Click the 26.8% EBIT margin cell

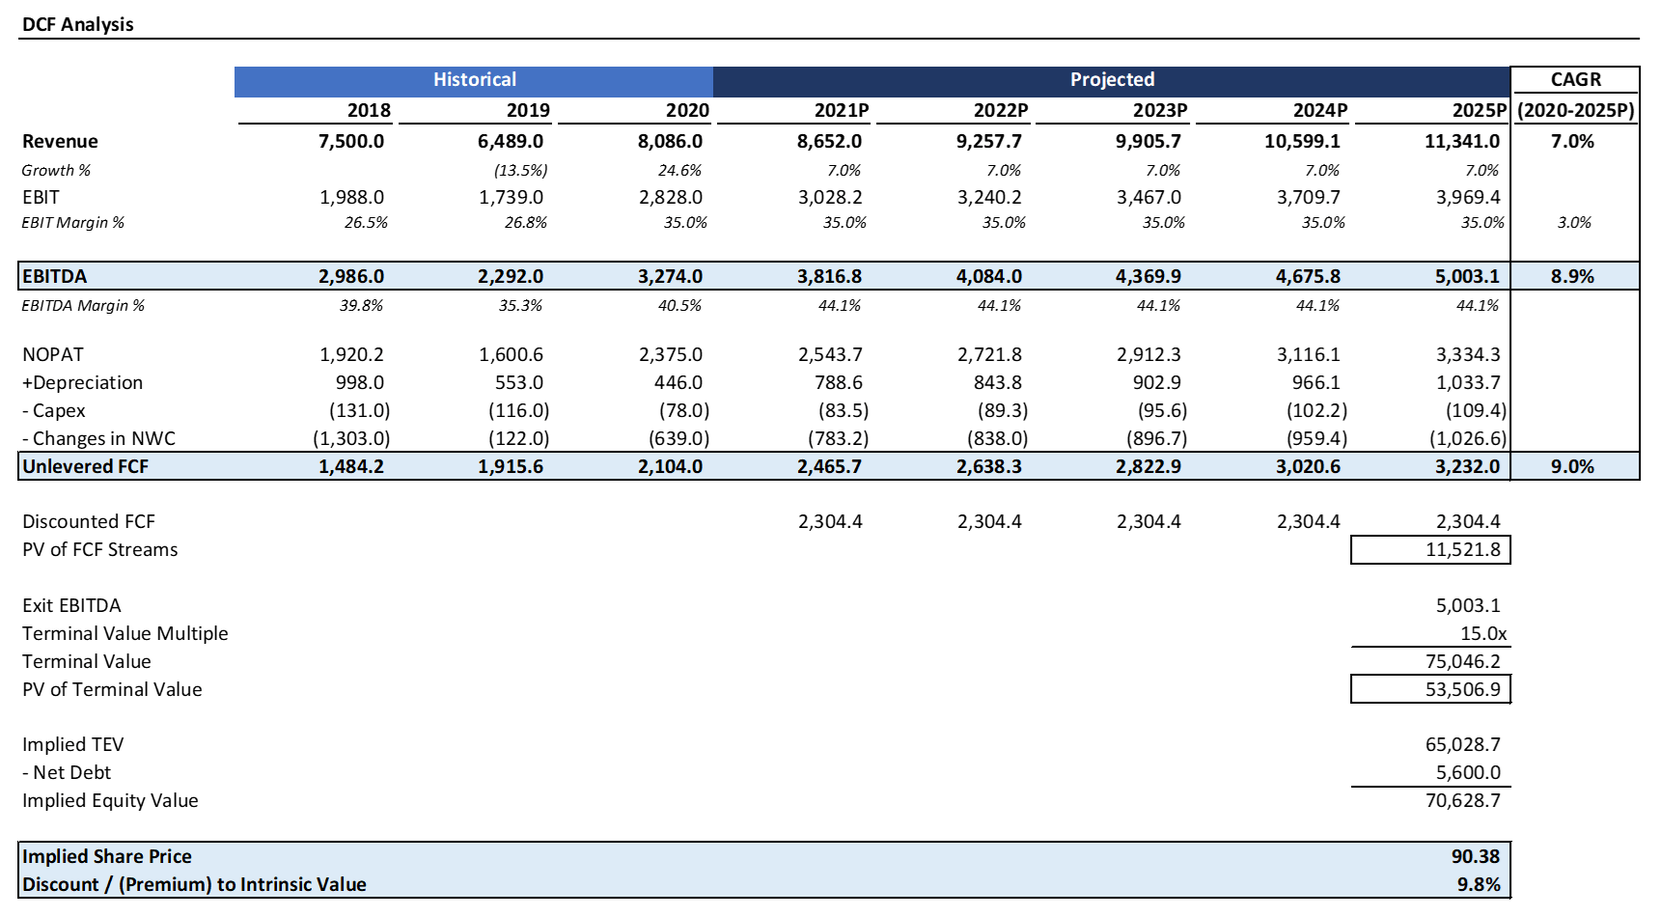click(x=526, y=222)
